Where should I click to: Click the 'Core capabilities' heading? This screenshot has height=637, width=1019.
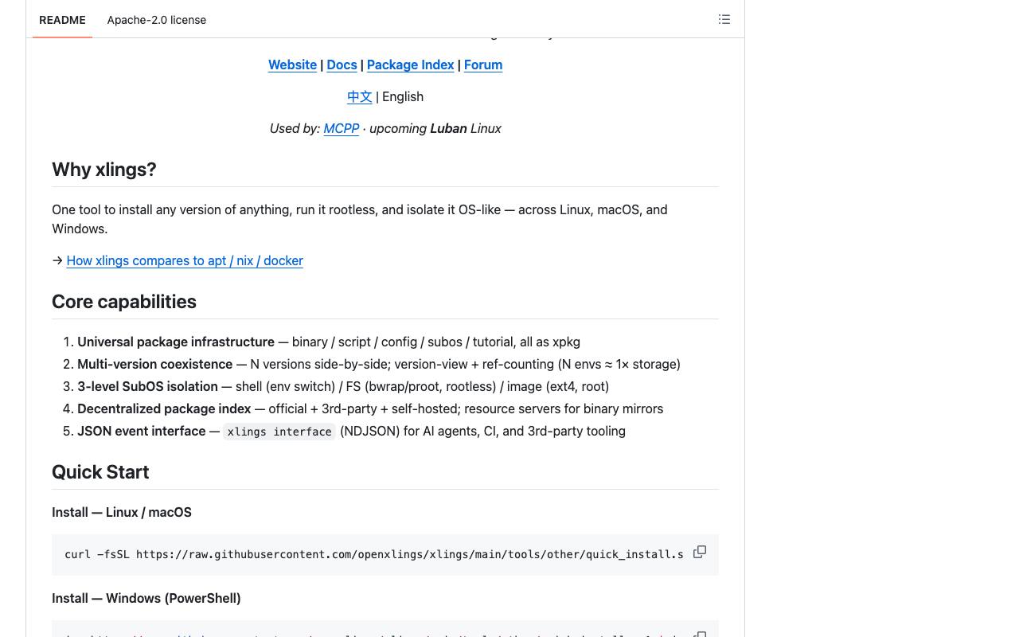(124, 302)
